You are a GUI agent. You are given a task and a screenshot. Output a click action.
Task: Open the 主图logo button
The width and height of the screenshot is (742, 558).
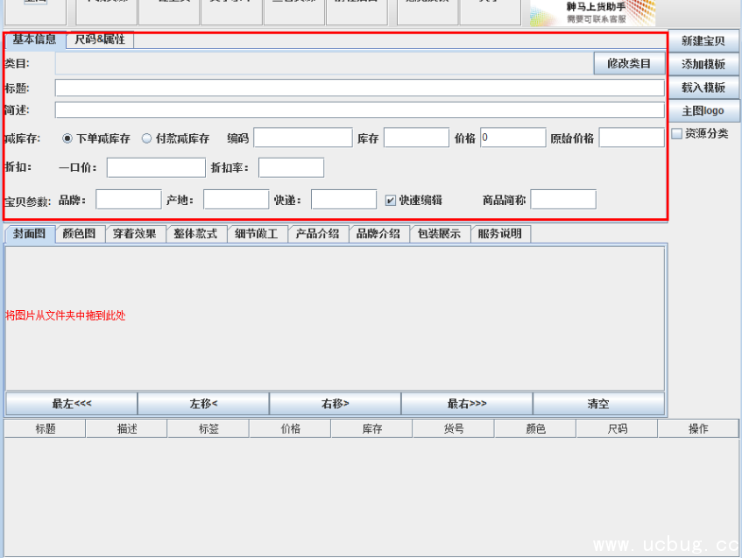pos(703,111)
